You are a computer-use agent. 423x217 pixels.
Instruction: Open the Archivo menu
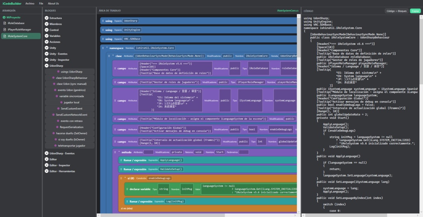coord(30,3)
